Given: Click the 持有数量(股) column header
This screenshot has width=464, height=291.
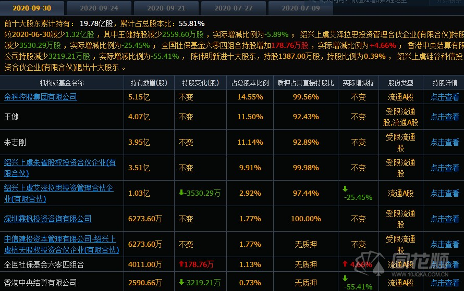Looking at the screenshot, I should pyautogui.click(x=149, y=83).
